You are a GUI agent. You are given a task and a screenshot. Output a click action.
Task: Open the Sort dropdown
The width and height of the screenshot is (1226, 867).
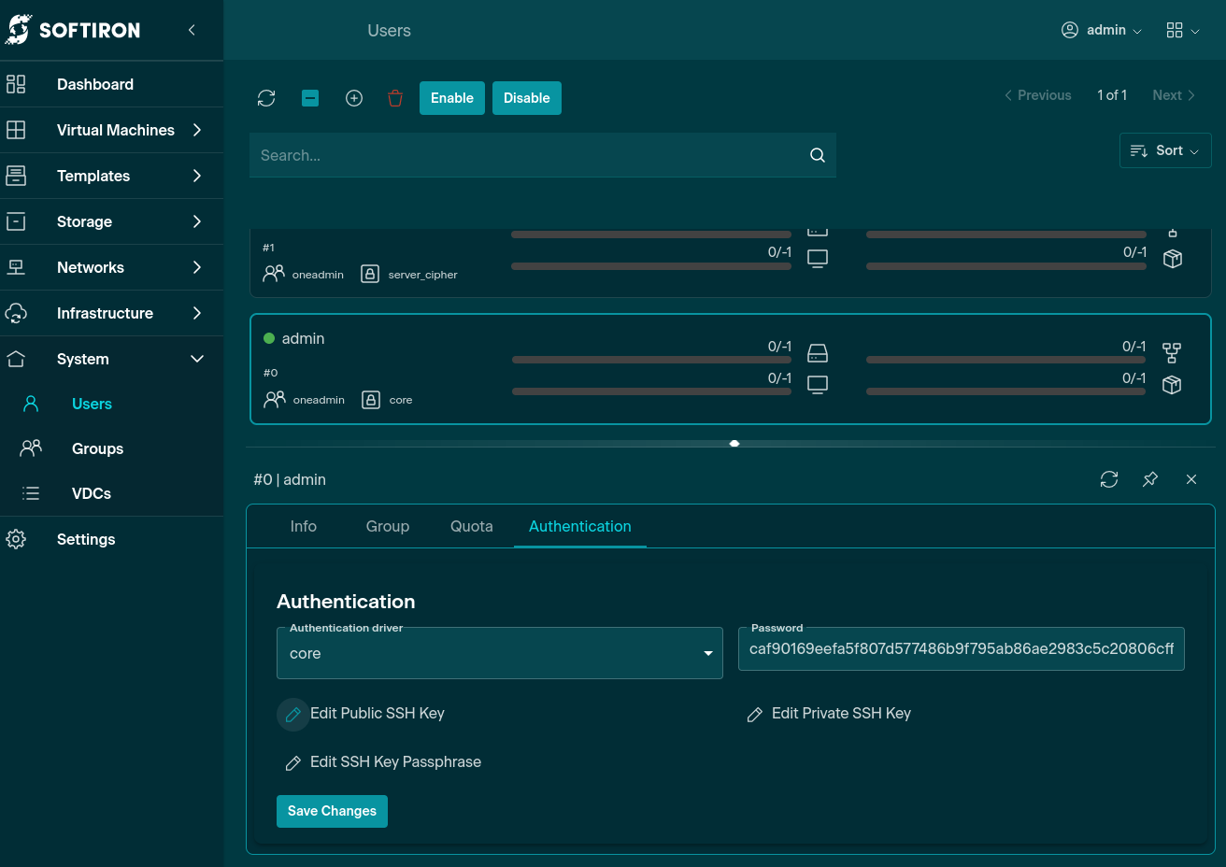point(1164,150)
